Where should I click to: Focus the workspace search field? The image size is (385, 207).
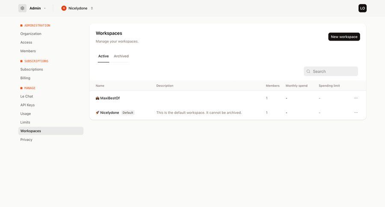(x=334, y=71)
